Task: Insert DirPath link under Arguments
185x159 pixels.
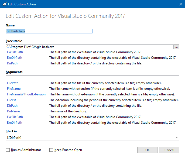Action: (12, 106)
